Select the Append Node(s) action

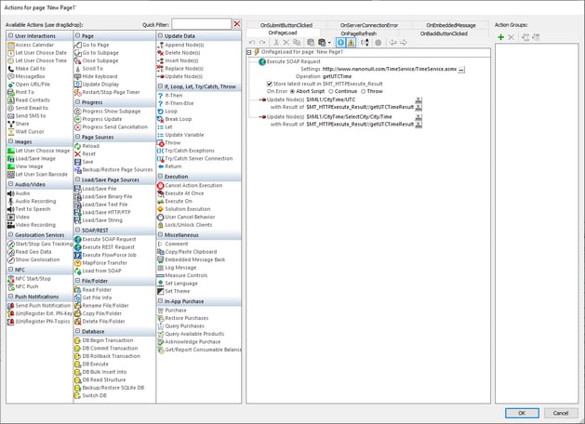180,45
